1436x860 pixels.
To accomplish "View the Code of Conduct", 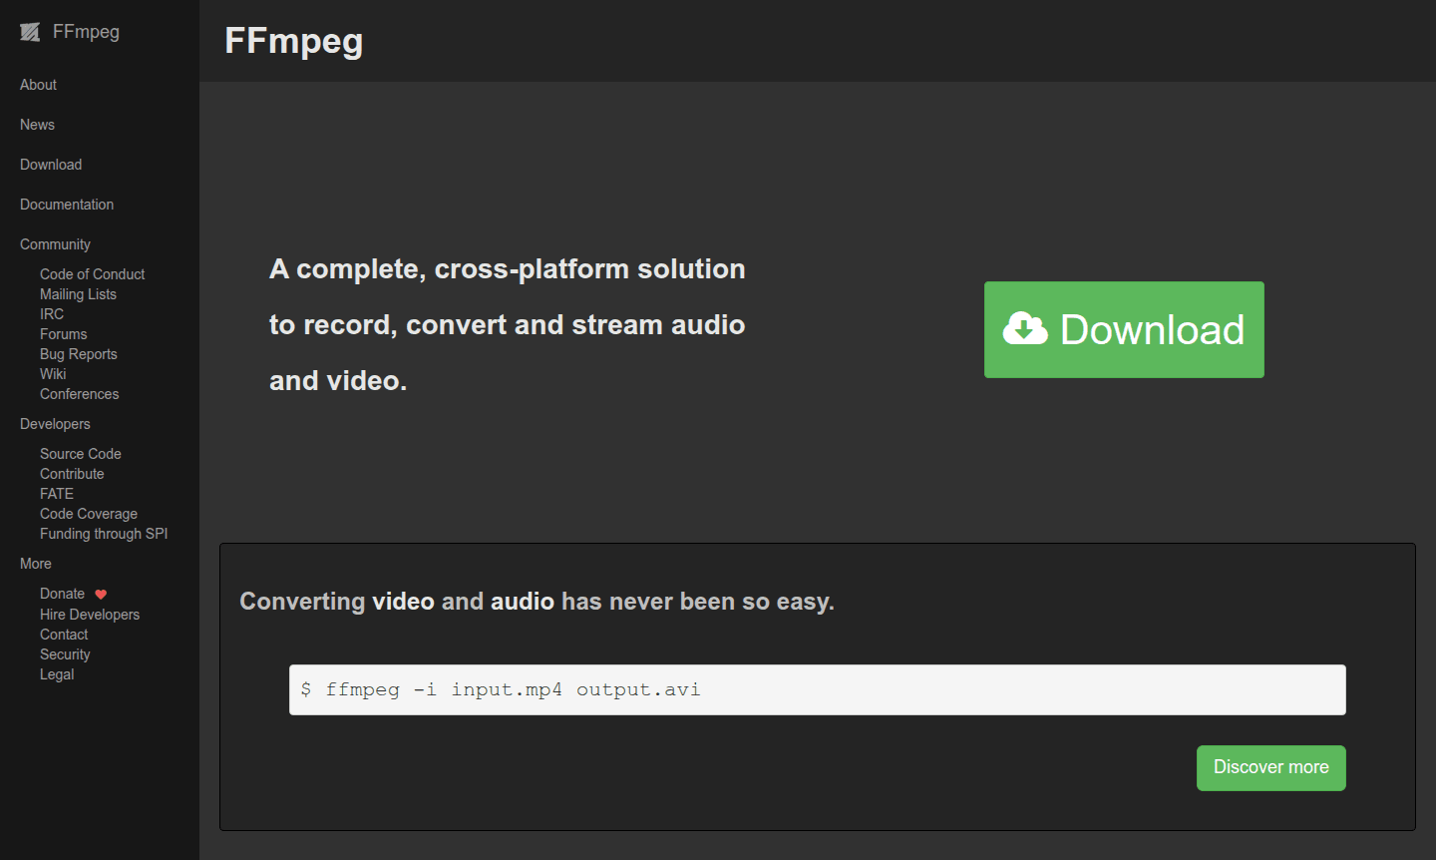I will coord(92,273).
